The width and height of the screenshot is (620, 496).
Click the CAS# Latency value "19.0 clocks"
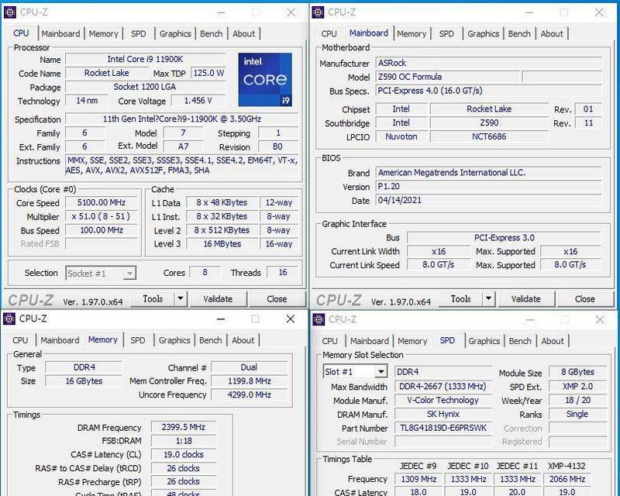tap(184, 454)
